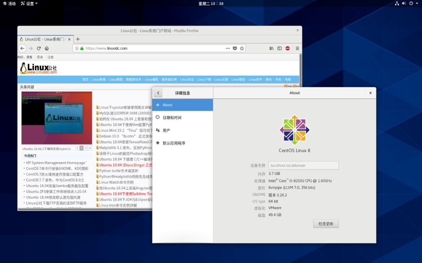
Task: Open page actions three-dot menu
Action: 228,48
